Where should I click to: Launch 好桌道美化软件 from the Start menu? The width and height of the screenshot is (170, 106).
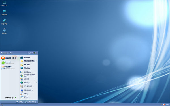[9, 58]
